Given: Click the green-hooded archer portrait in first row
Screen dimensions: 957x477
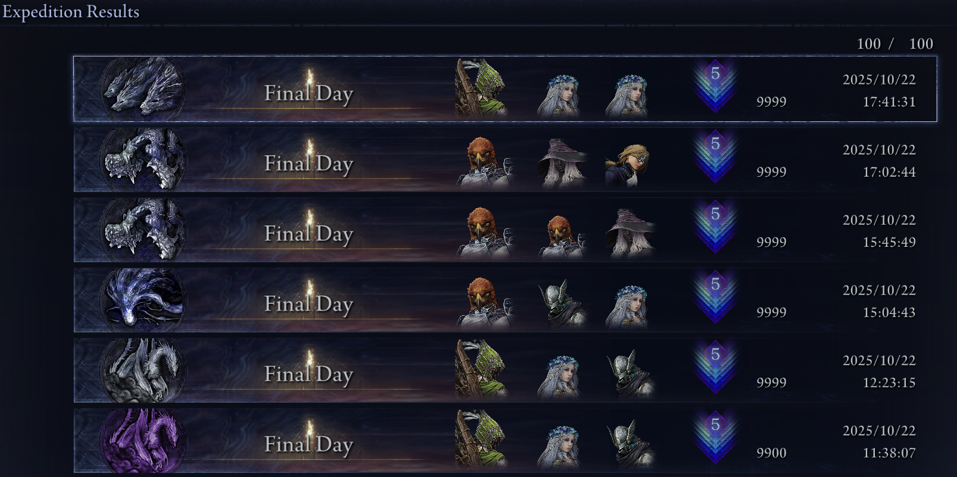Looking at the screenshot, I should 481,88.
